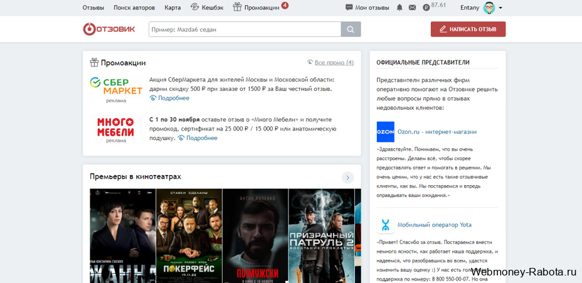Open Мобильный оператор Yota link
The image size is (582, 283).
435,225
